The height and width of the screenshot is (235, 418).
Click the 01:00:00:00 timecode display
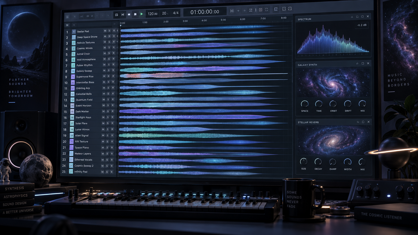[205, 12]
